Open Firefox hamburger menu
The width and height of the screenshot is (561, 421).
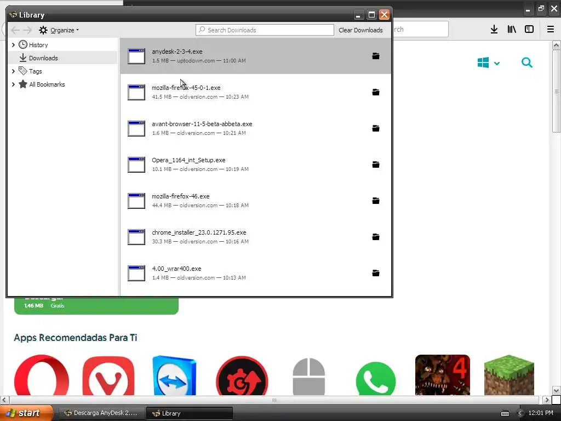click(551, 30)
